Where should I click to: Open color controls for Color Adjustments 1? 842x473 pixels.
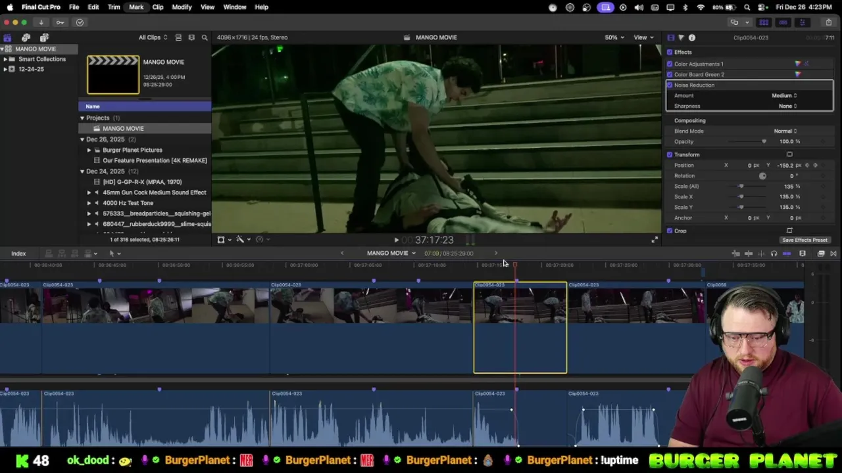tap(798, 64)
